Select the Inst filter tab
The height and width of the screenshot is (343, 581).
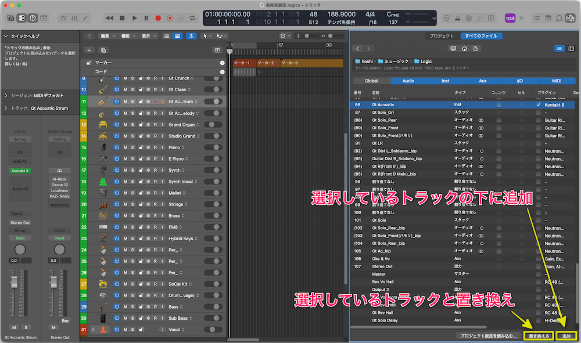click(446, 81)
